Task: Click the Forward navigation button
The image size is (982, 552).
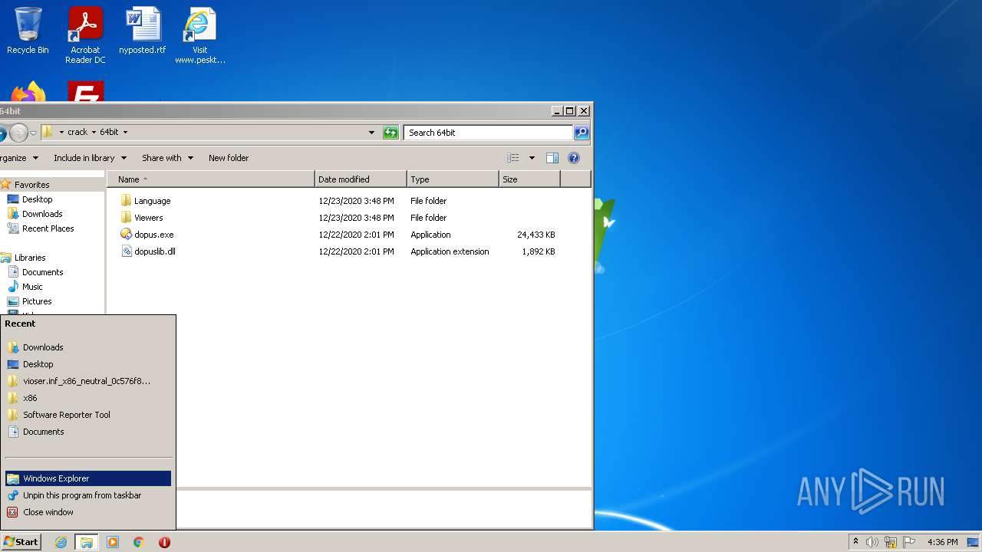Action: (x=18, y=133)
